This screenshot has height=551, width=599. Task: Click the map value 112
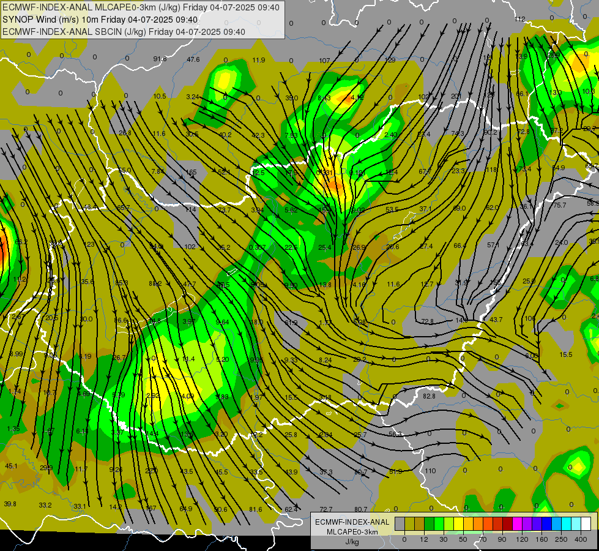(520, 19)
